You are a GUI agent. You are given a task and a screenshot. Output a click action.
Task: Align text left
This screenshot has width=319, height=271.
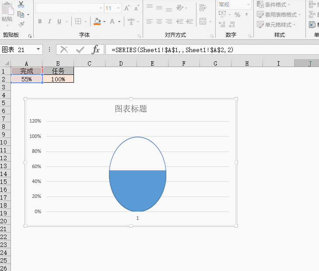point(150,21)
